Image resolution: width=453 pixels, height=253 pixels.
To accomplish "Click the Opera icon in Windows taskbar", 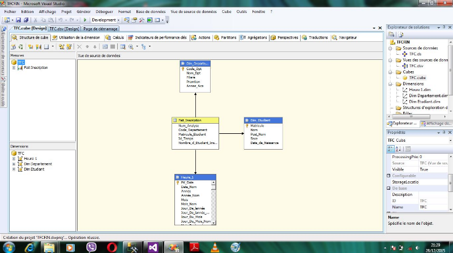I will [x=112, y=247].
